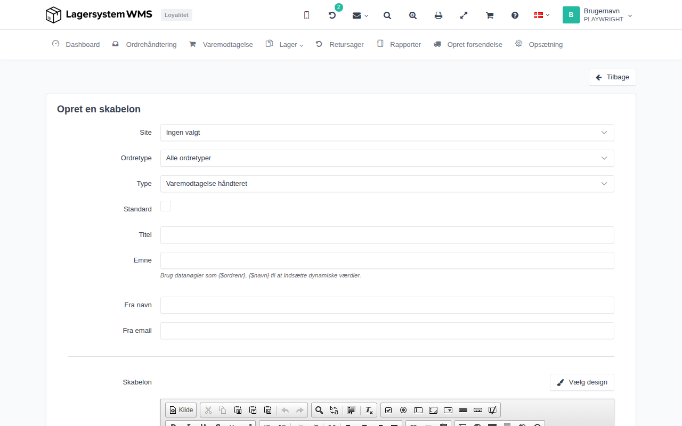Click the Remove Format icon in editor
Image resolution: width=682 pixels, height=426 pixels.
pos(369,410)
